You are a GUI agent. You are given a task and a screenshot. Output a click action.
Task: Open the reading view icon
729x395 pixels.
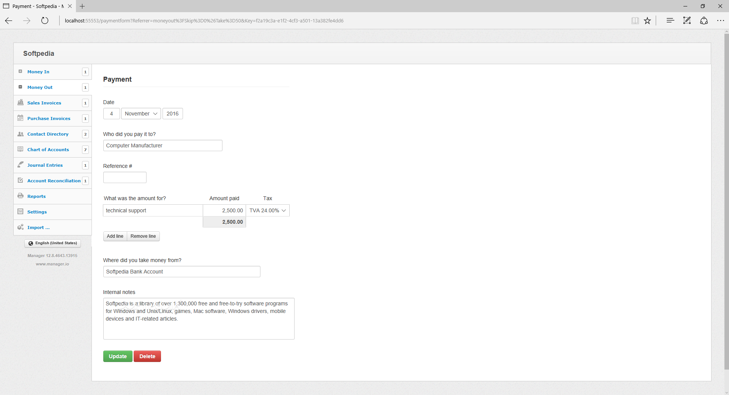click(x=635, y=21)
